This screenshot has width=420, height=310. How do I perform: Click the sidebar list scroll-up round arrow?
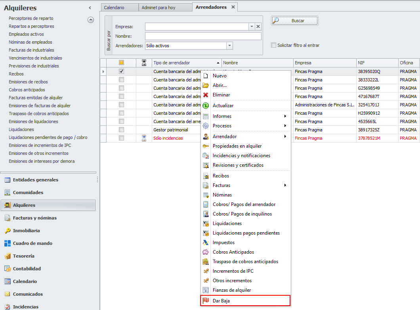(x=91, y=19)
